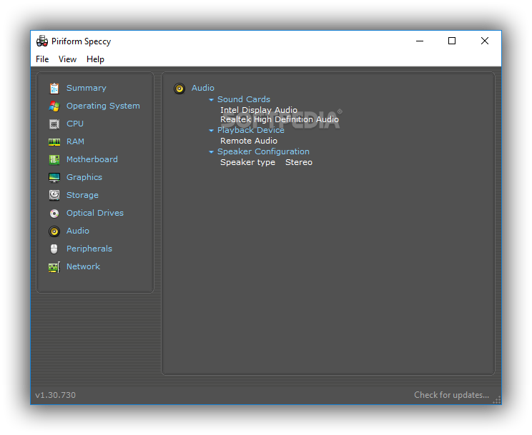The height and width of the screenshot is (435, 532).
Task: Click the v1.30.730 version text
Action: pyautogui.click(x=55, y=395)
